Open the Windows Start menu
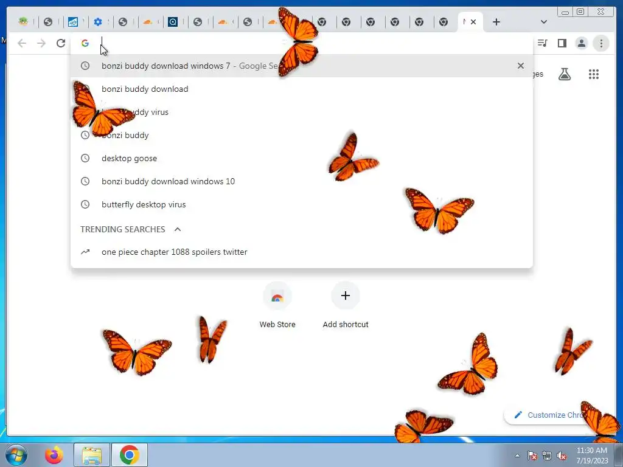Screen dimensions: 623x467 point(16,455)
